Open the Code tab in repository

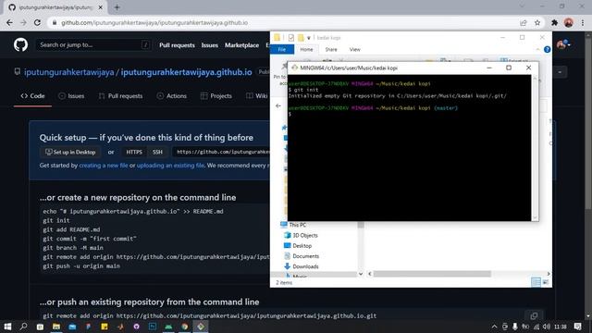(33, 96)
